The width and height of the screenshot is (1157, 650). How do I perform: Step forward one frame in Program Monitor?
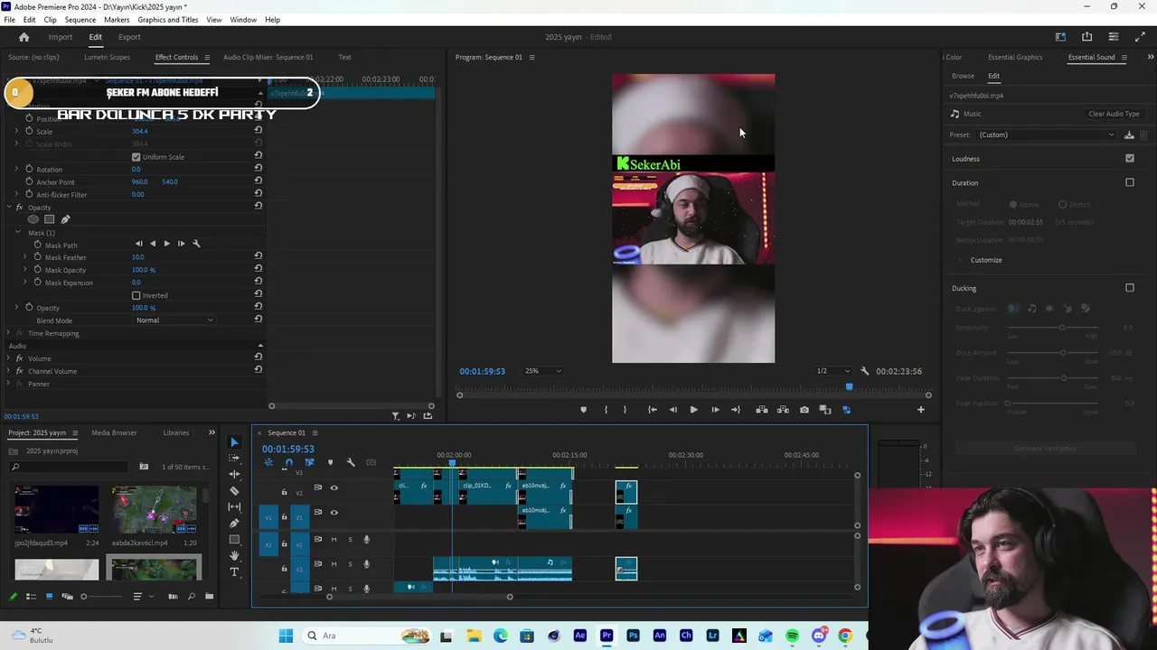(x=715, y=410)
